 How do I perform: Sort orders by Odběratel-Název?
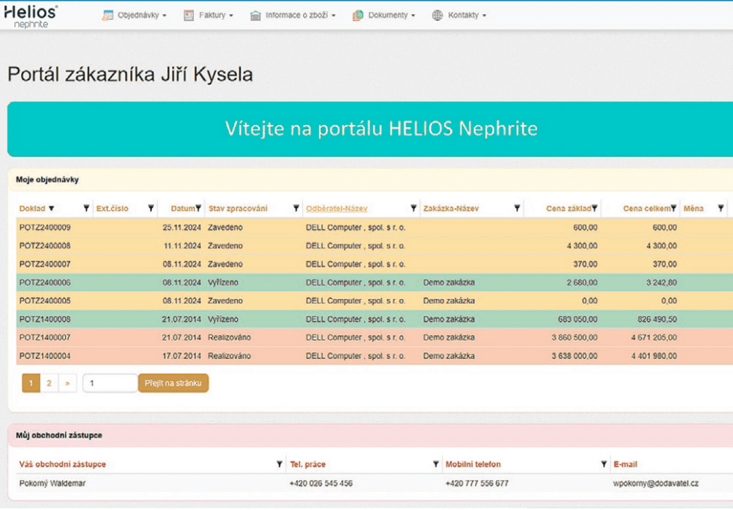click(x=337, y=208)
